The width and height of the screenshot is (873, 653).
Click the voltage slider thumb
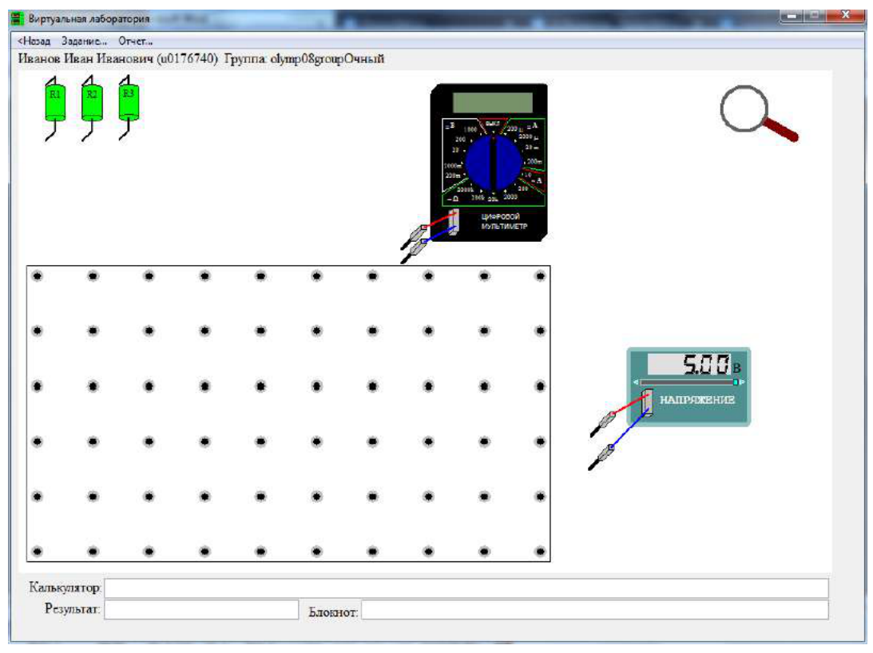click(x=736, y=382)
